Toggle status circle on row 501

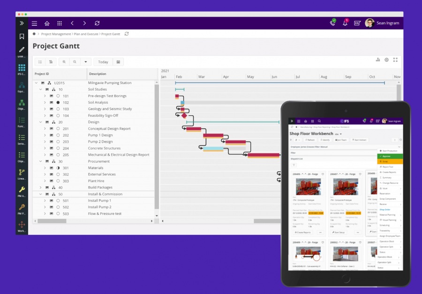(x=58, y=201)
